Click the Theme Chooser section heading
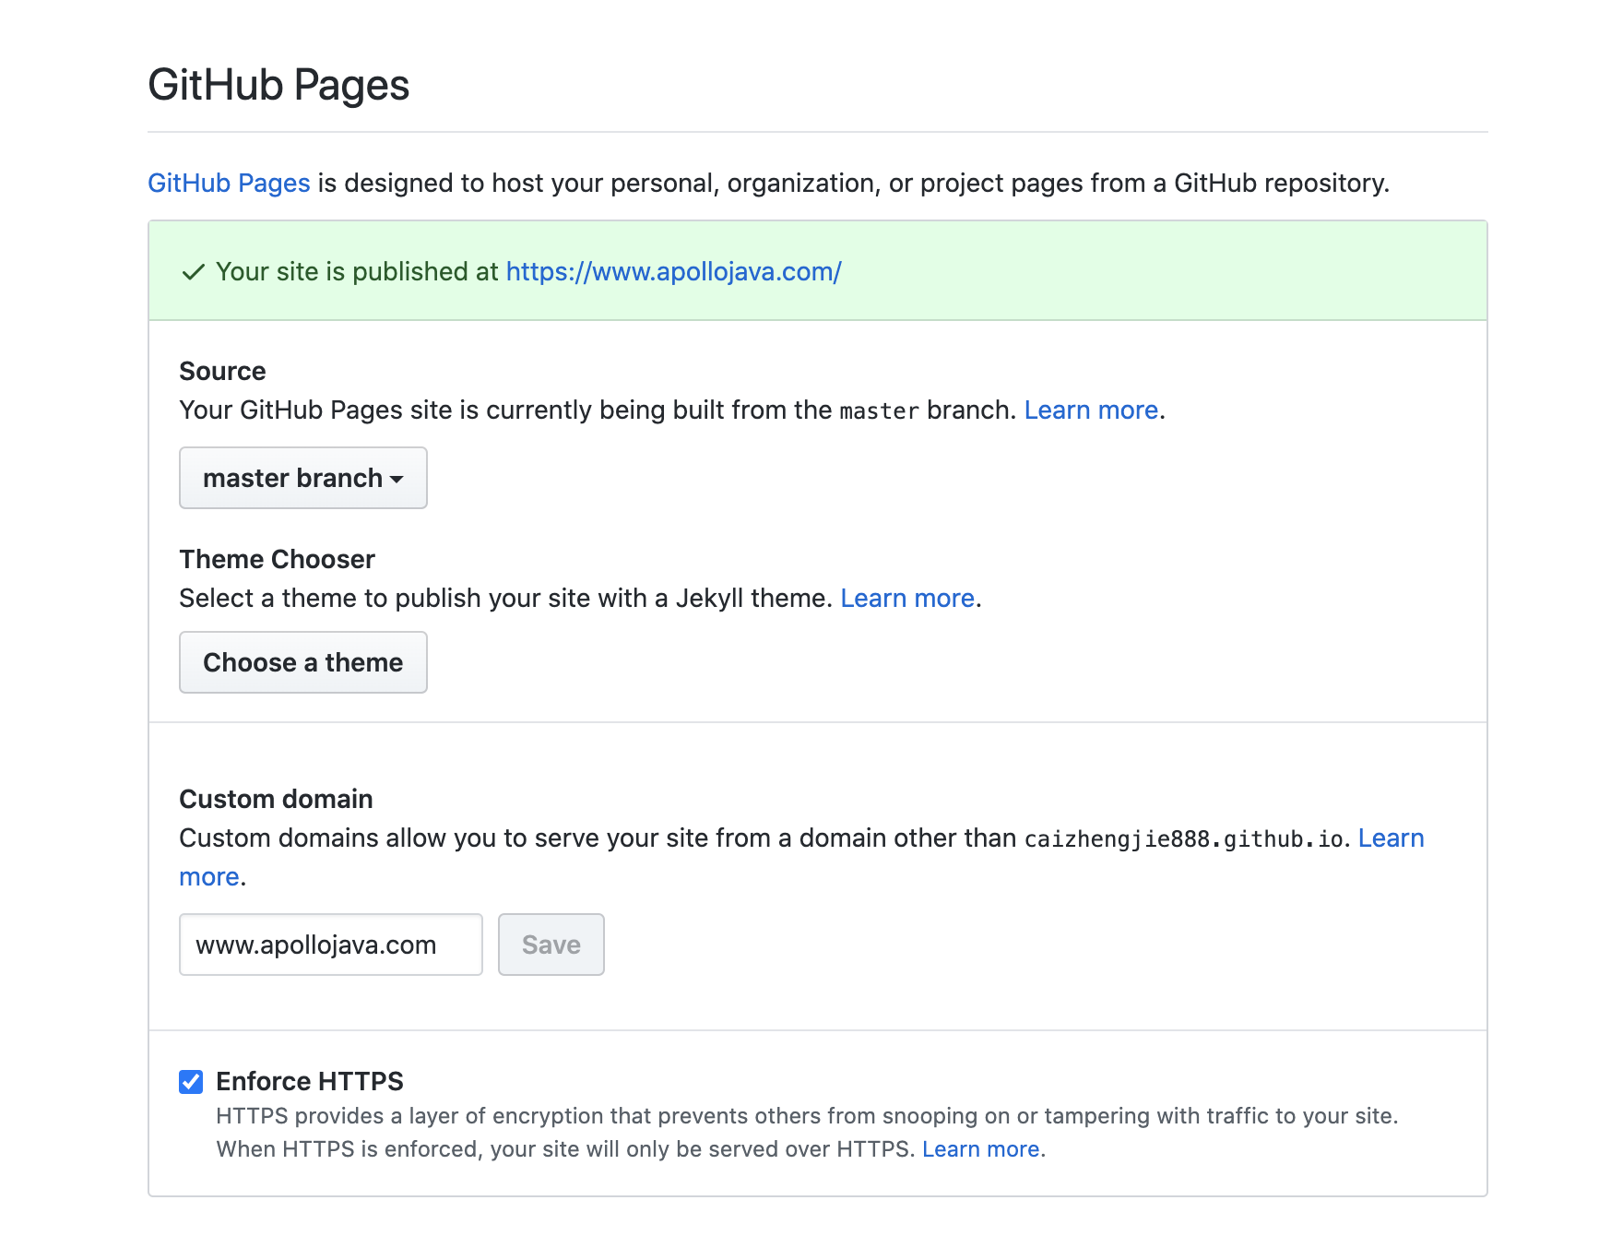Viewport: 1599px width, 1236px height. [x=277, y=559]
